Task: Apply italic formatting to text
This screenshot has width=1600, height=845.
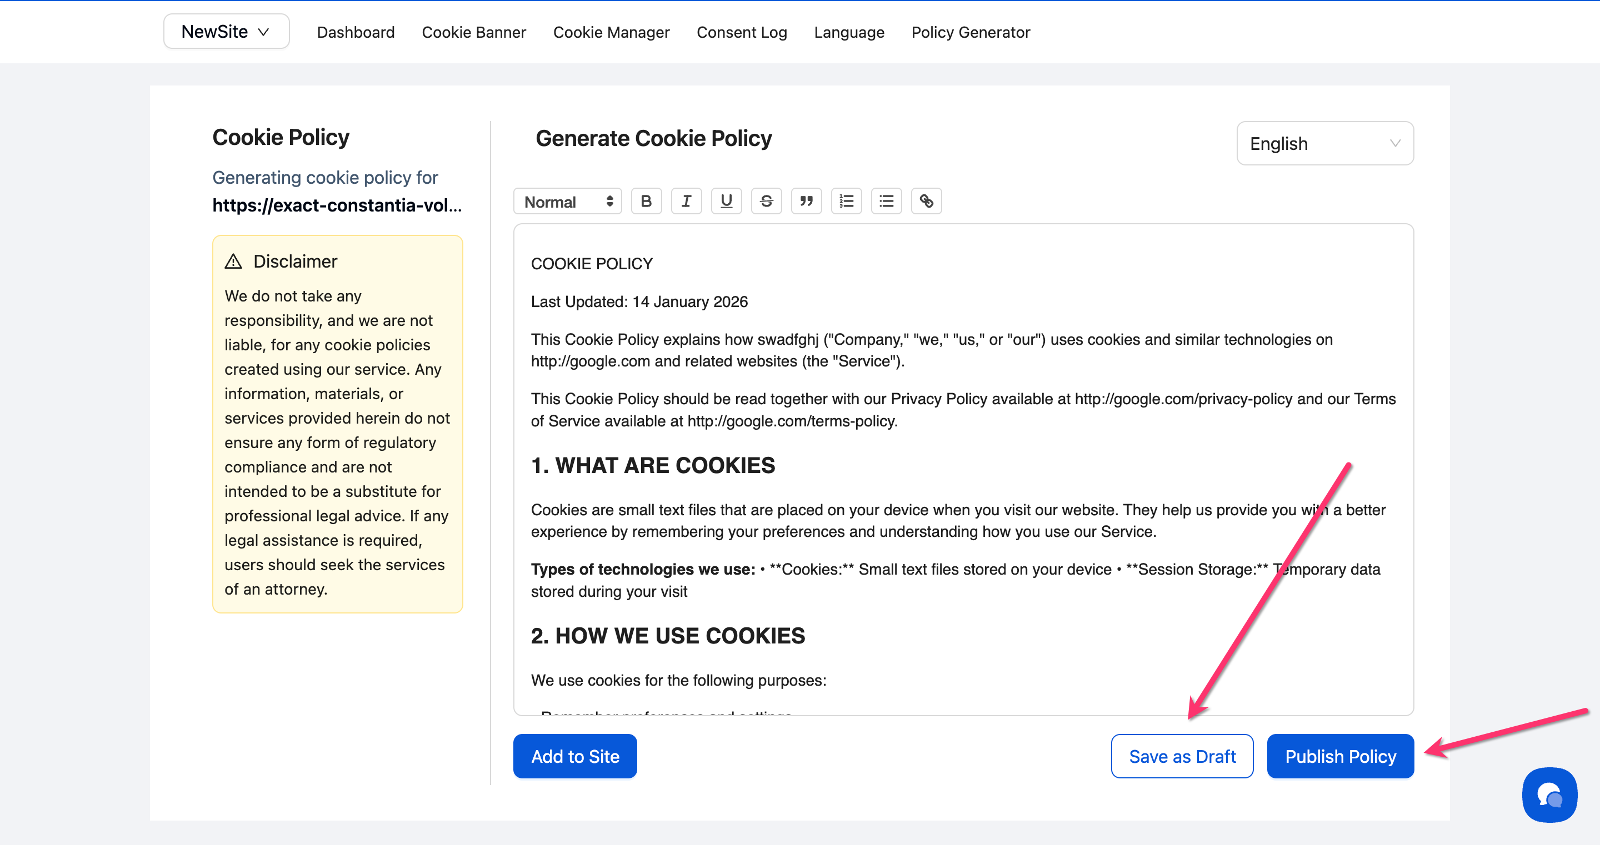Action: 686,201
